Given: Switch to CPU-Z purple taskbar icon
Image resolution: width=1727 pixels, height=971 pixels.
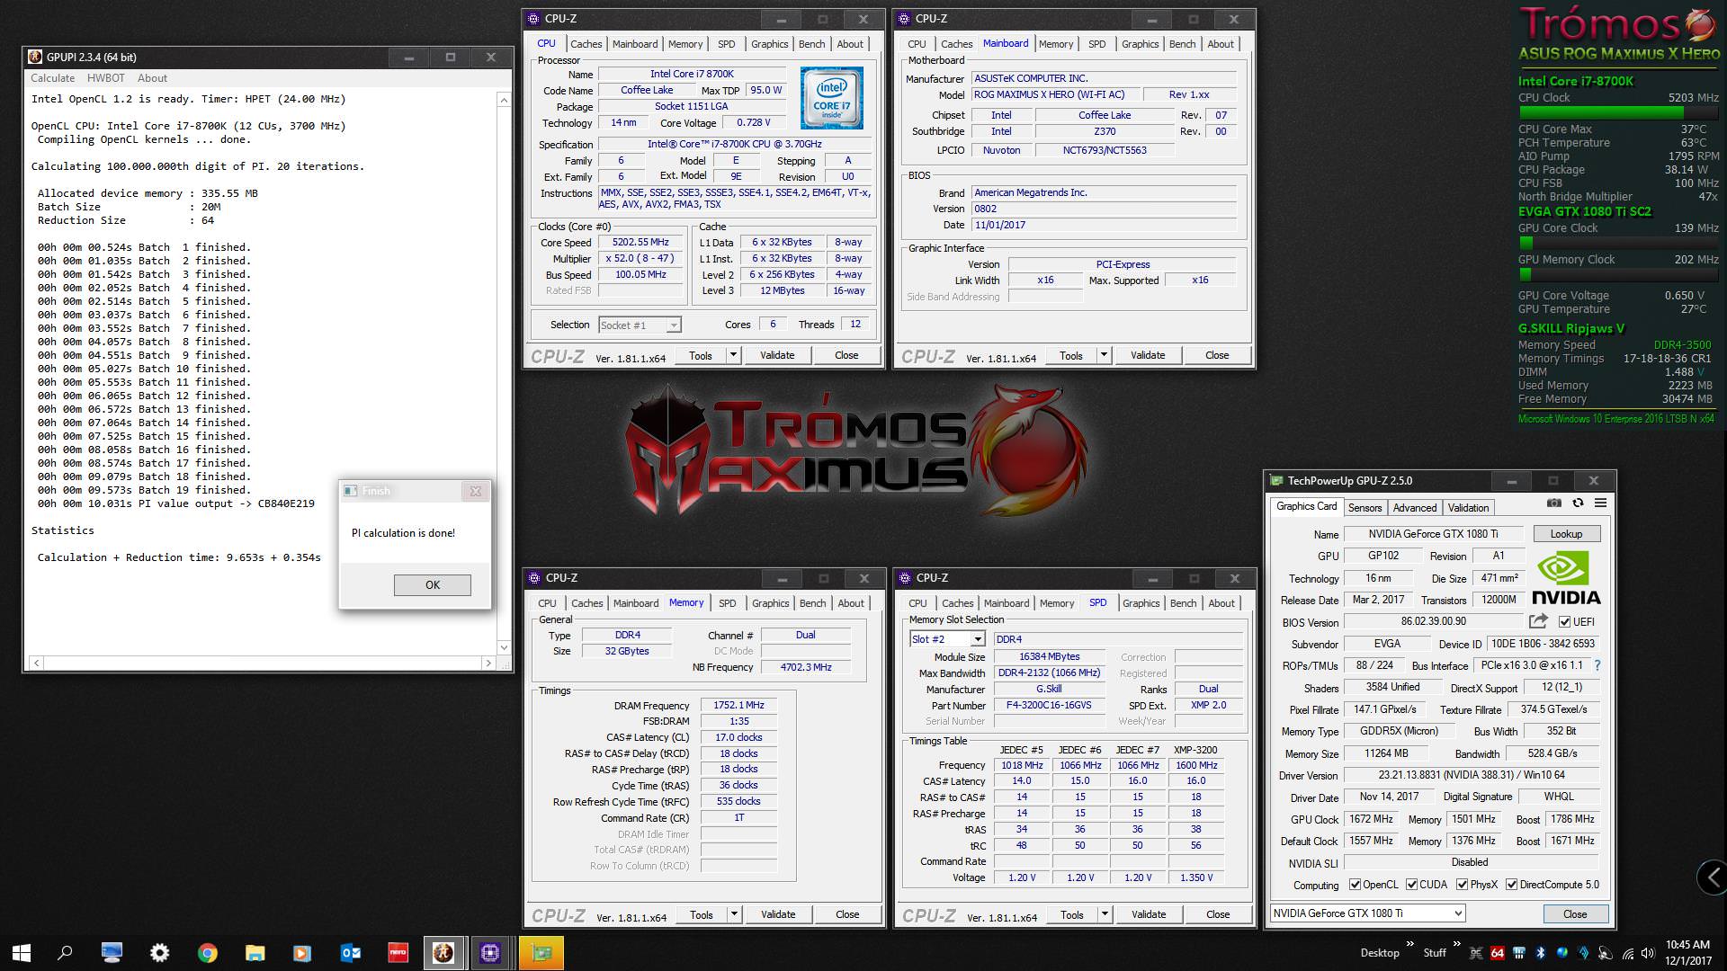Looking at the screenshot, I should pyautogui.click(x=490, y=953).
